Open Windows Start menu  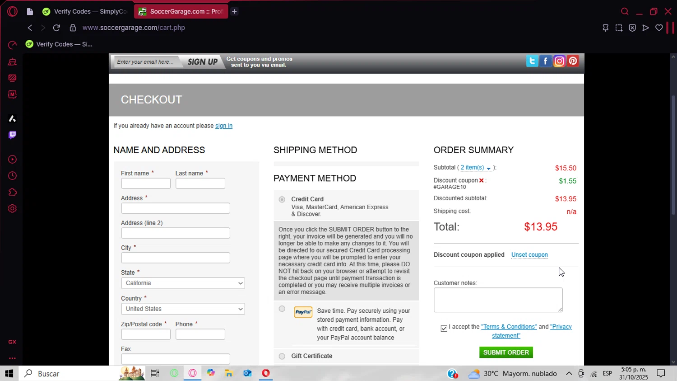tap(9, 373)
